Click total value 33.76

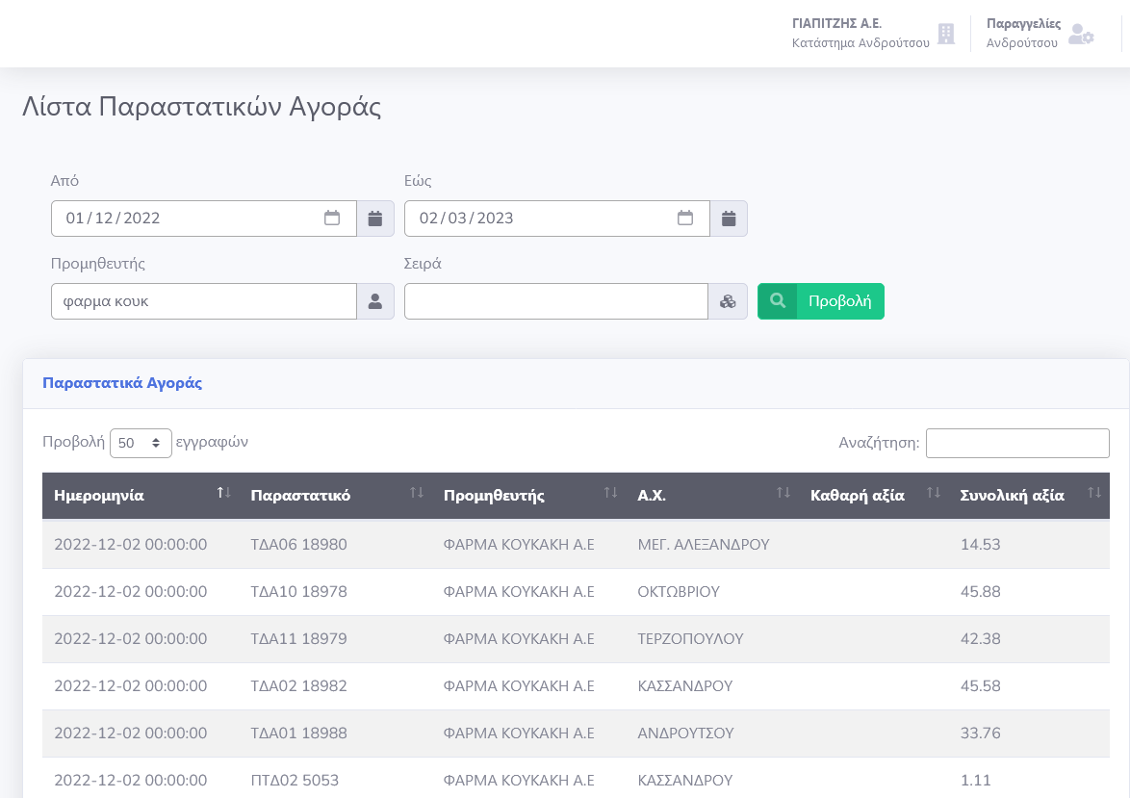coord(980,734)
